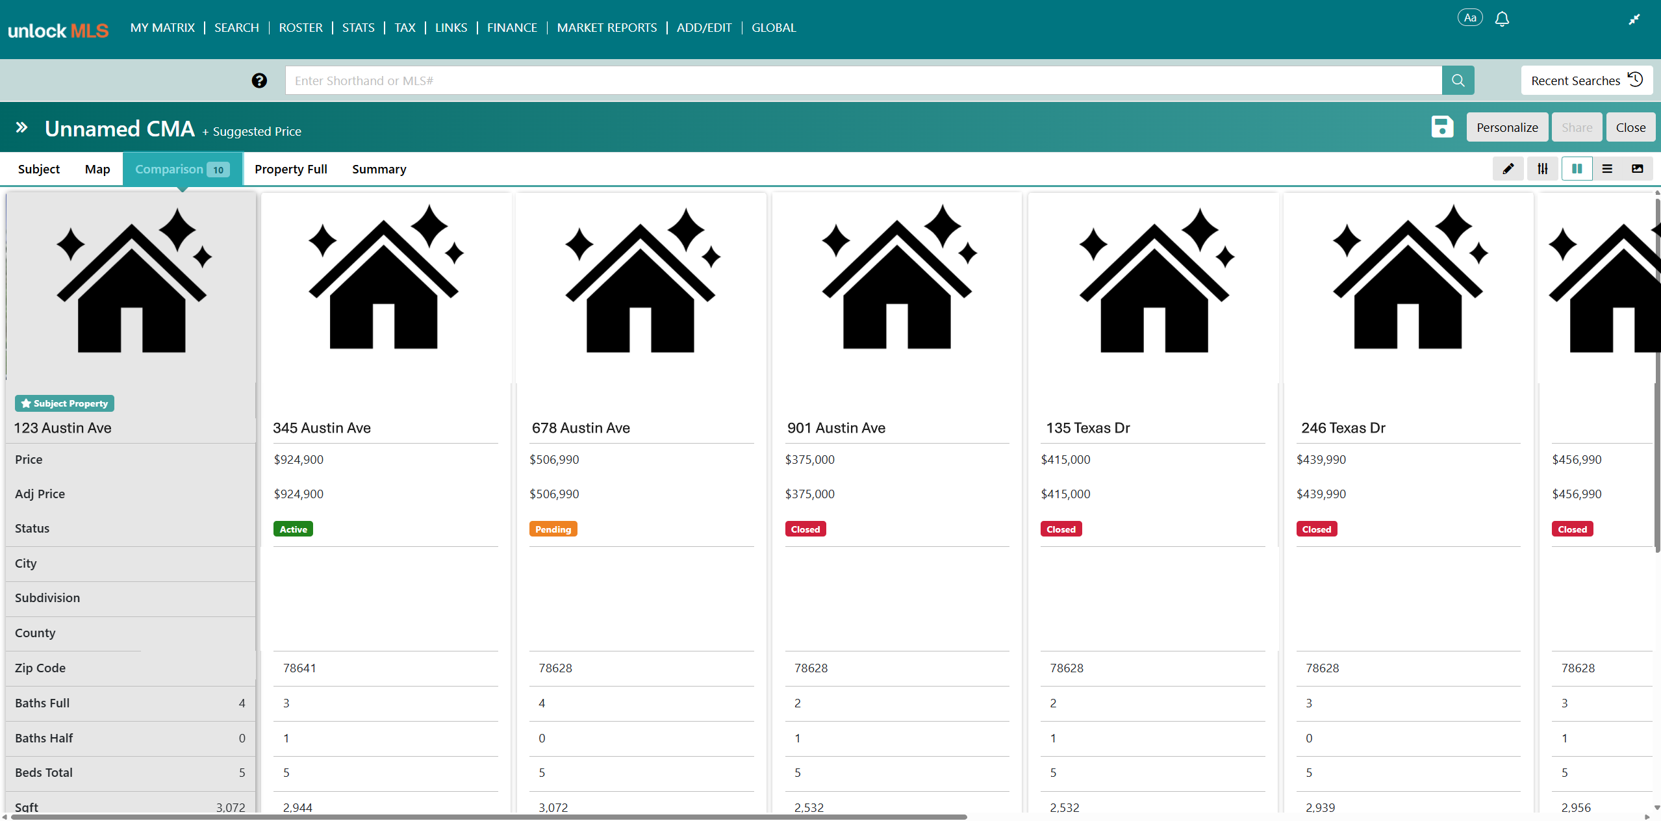Image resolution: width=1661 pixels, height=821 pixels.
Task: Open FINANCE menu
Action: point(513,27)
